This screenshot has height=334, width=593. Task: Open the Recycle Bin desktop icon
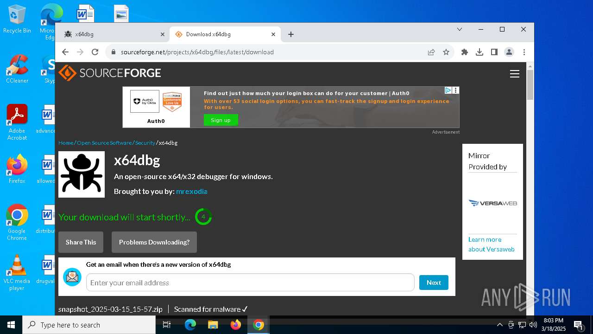click(x=17, y=19)
